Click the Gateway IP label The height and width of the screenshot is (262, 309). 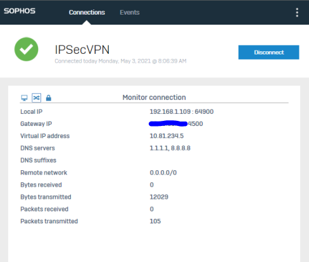pos(36,124)
